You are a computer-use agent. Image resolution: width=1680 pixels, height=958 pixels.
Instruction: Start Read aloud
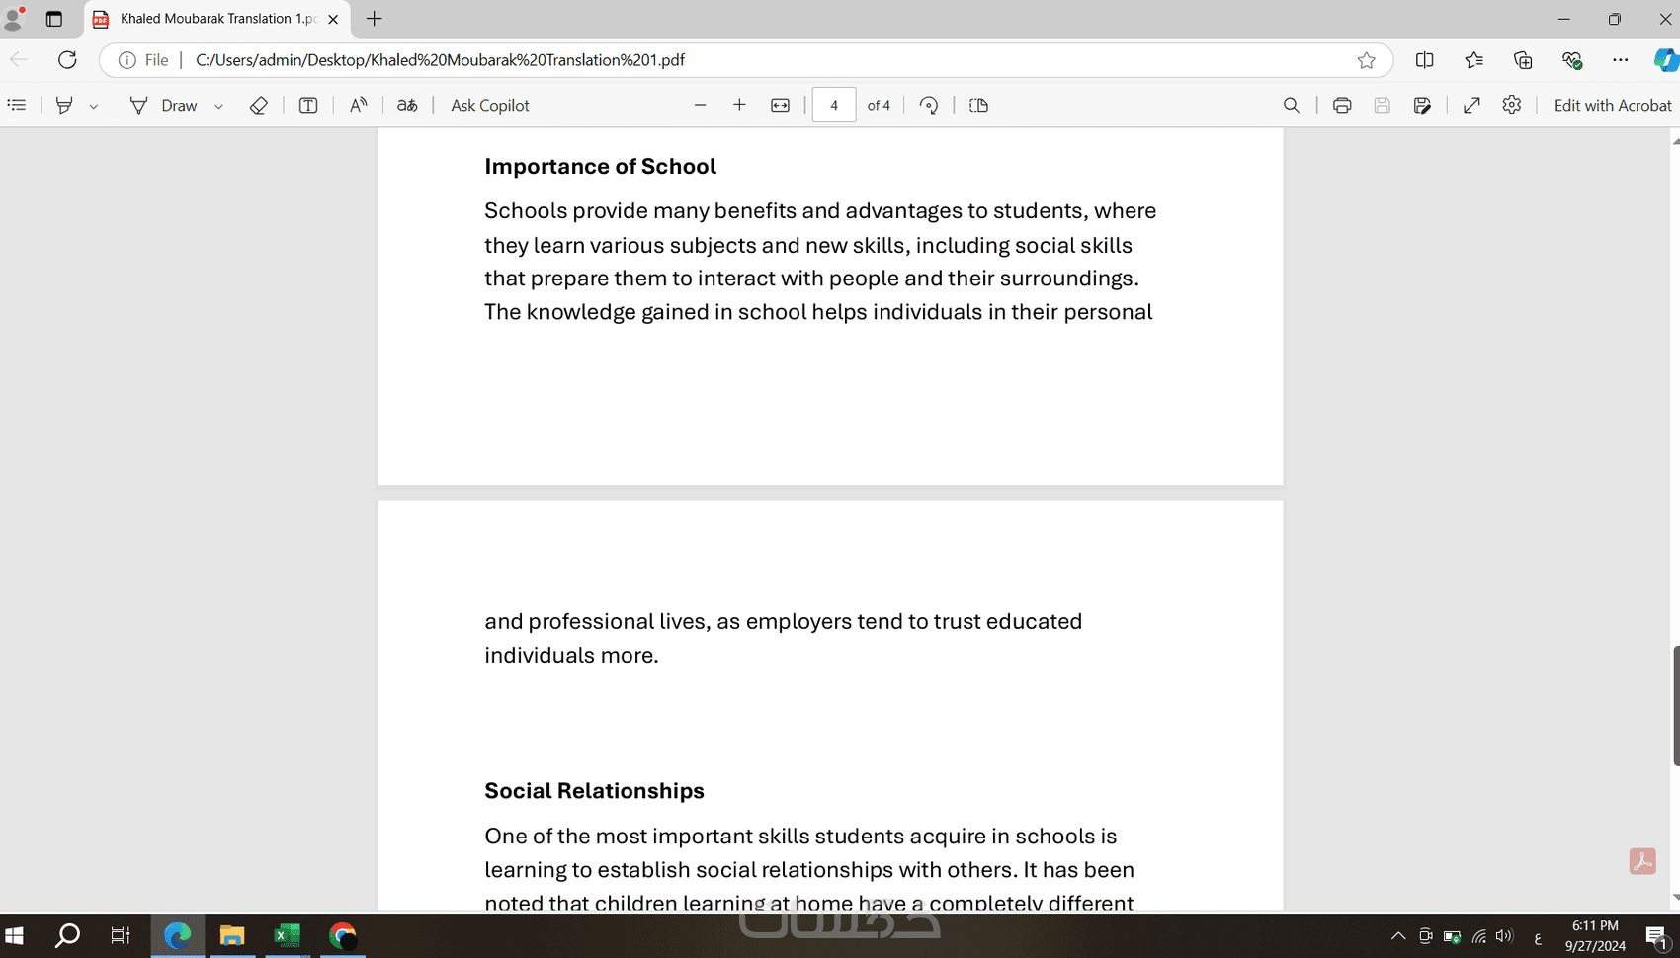click(358, 105)
